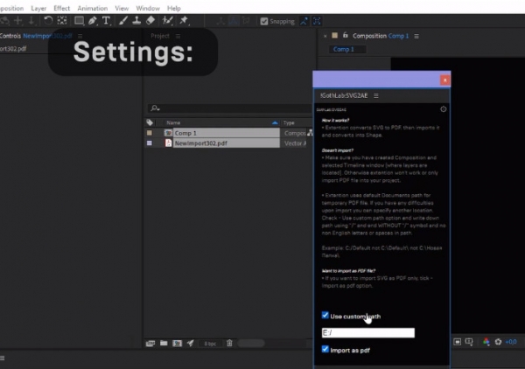Sort by the Name column arrow

click(275, 123)
